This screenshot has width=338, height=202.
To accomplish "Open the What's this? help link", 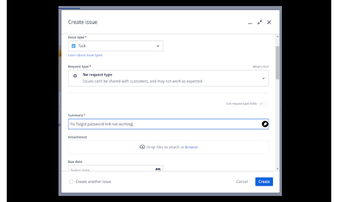I will coord(261,67).
